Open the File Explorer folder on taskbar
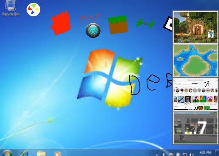Screen dimensions: 219x156 (x=41, y=154)
